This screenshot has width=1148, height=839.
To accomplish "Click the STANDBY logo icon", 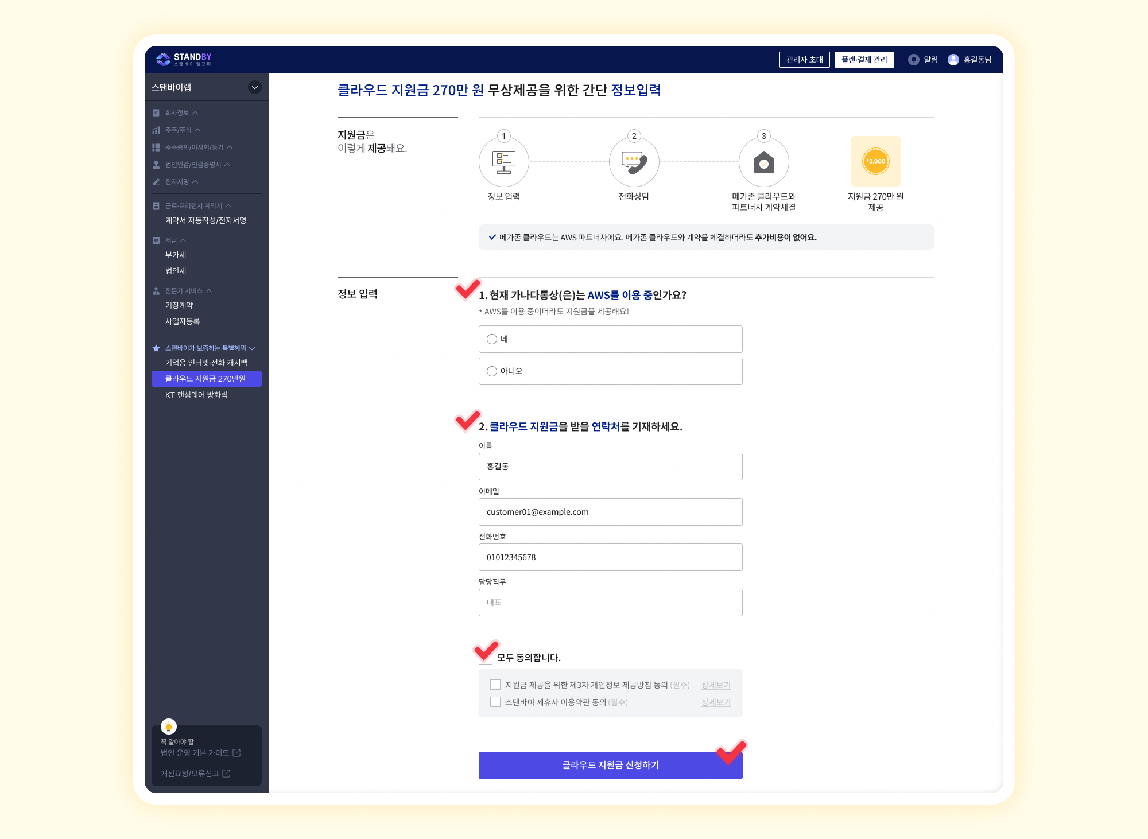I will 164,59.
